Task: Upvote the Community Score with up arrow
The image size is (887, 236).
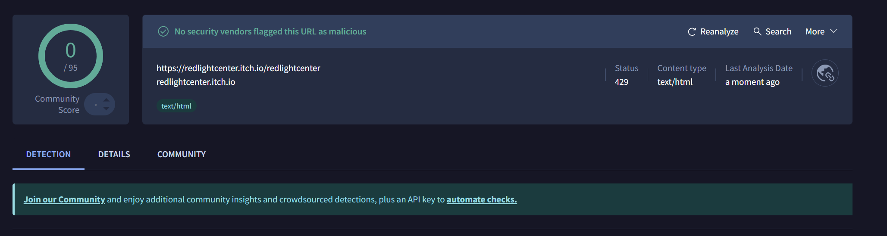Action: pyautogui.click(x=106, y=100)
